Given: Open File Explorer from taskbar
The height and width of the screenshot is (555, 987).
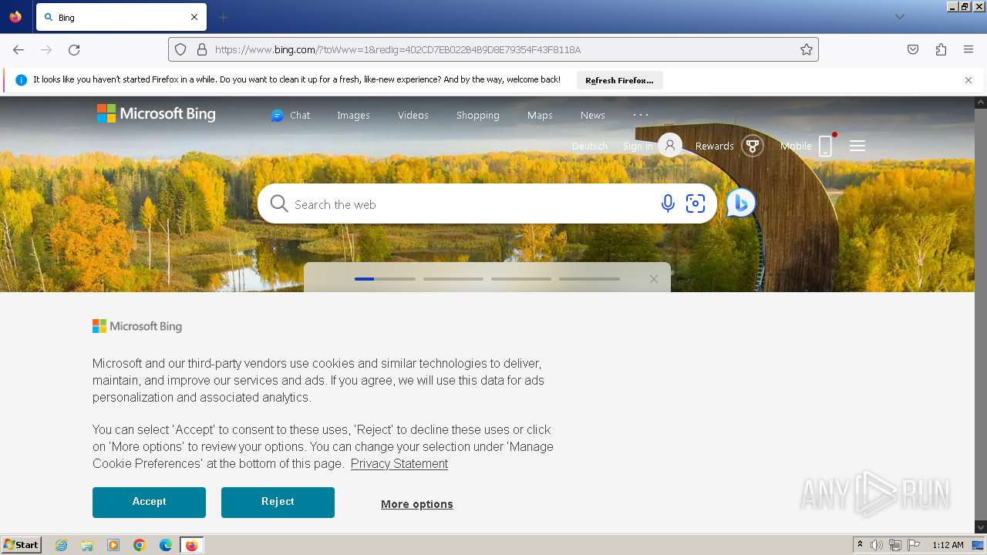Looking at the screenshot, I should click(x=87, y=545).
